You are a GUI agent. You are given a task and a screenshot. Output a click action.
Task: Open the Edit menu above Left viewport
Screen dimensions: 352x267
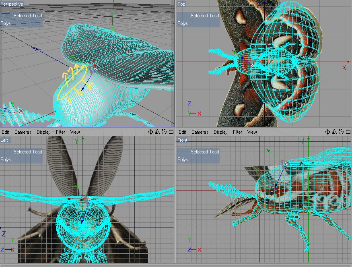[x=5, y=132]
